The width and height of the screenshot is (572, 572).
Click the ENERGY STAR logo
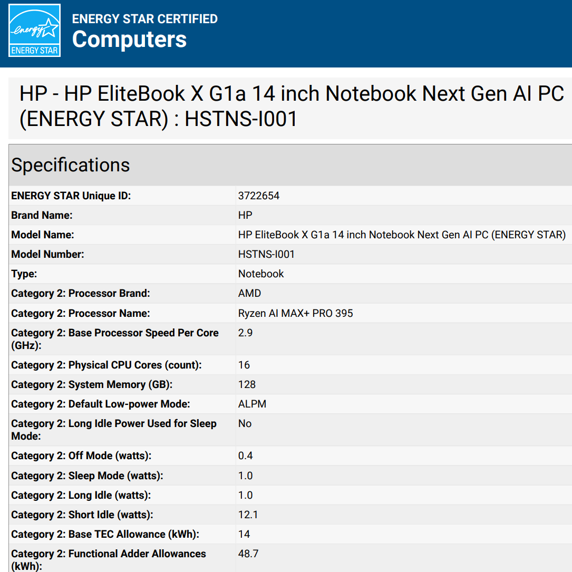[35, 31]
